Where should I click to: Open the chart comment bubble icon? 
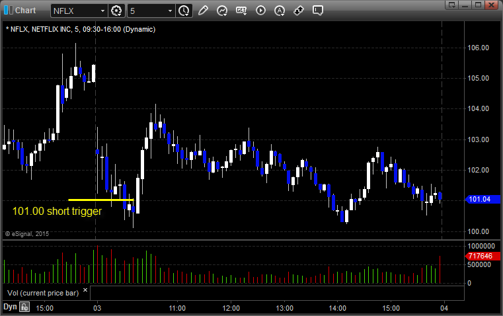[317, 11]
